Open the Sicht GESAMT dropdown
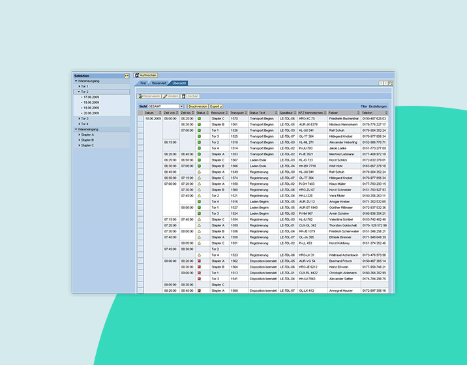Image resolution: width=467 pixels, height=365 pixels. click(181, 106)
